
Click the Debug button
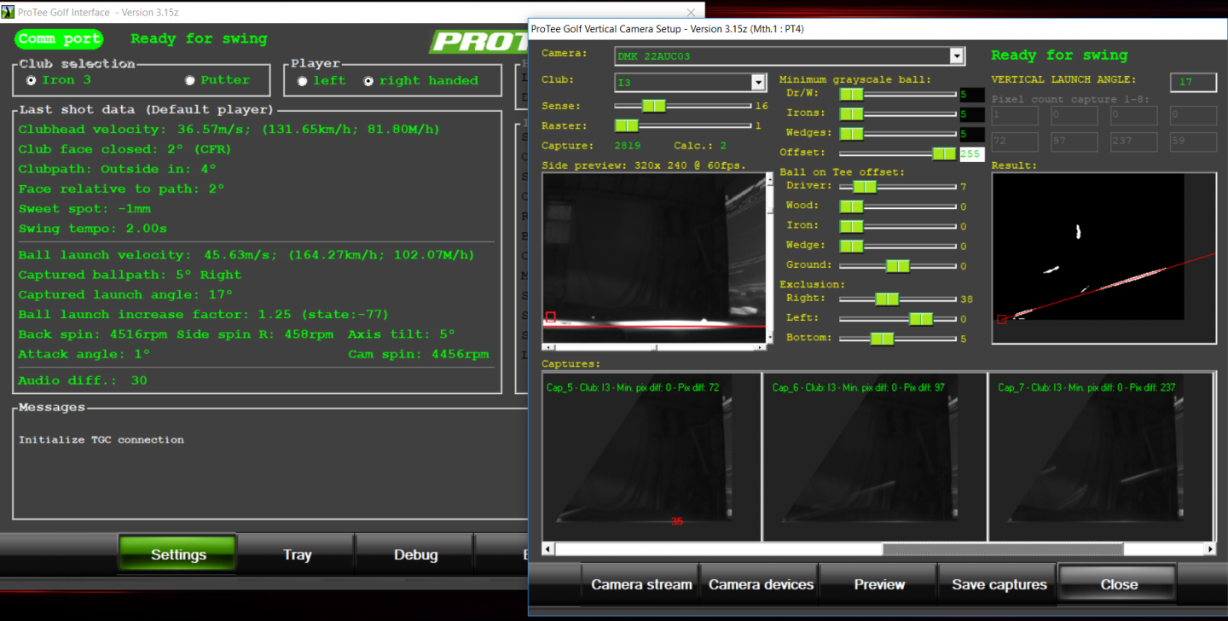415,554
